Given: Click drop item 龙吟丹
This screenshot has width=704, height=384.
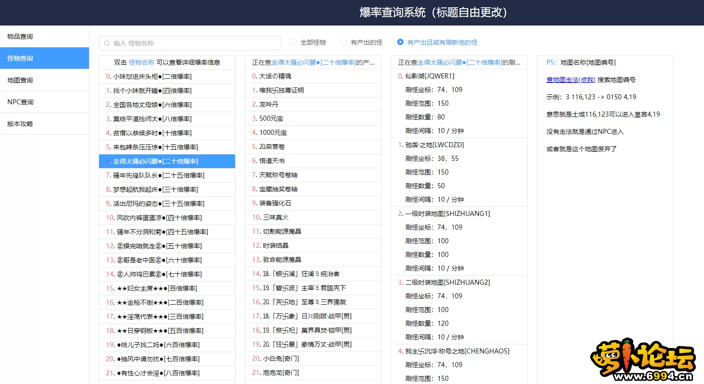Looking at the screenshot, I should pos(313,104).
